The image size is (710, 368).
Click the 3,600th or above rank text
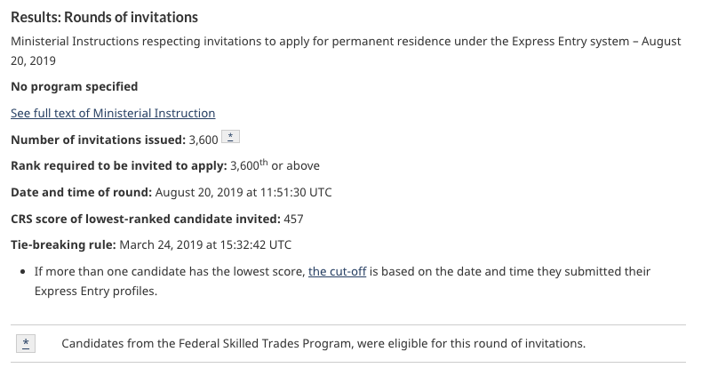[275, 165]
